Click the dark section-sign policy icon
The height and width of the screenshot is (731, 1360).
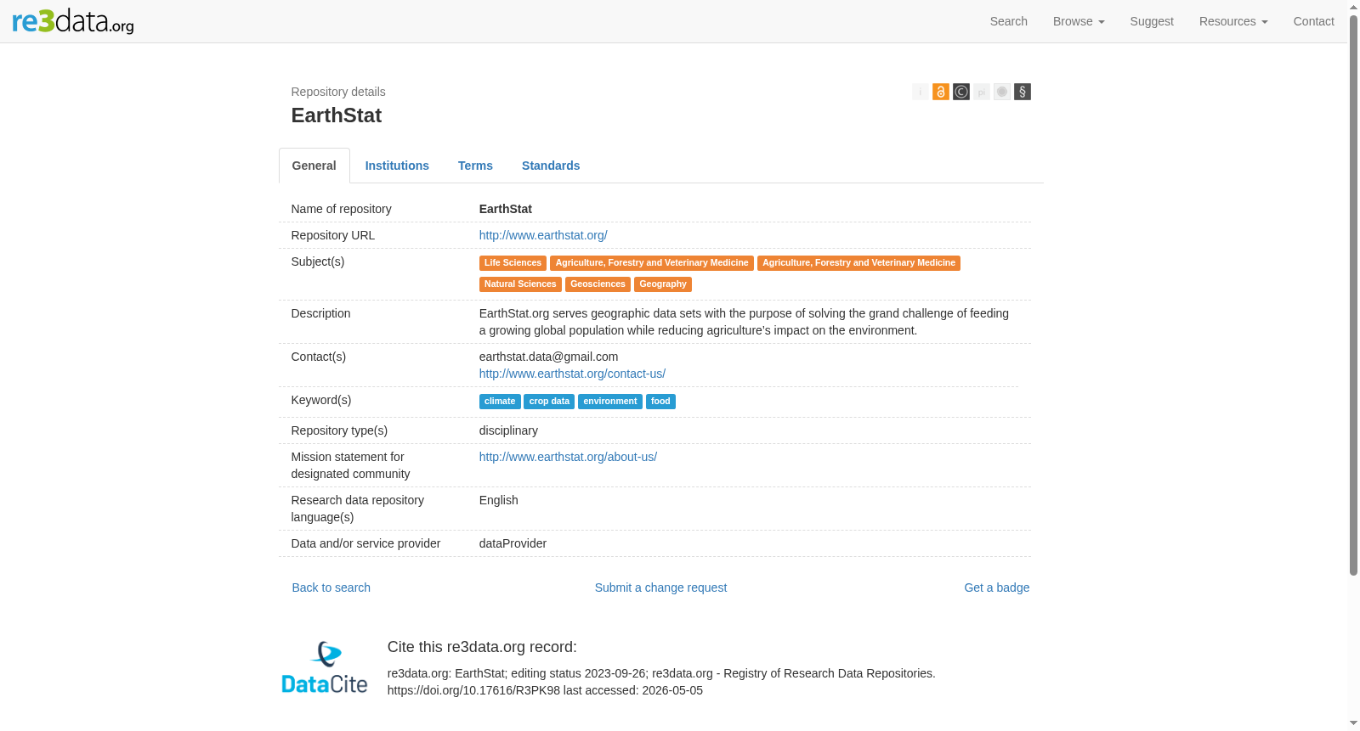coord(1023,92)
